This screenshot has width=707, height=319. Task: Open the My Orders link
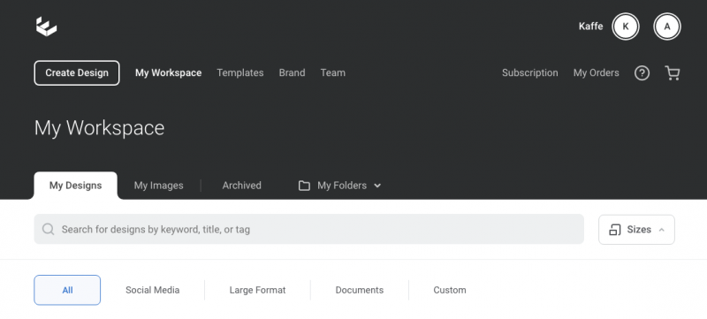(x=596, y=73)
